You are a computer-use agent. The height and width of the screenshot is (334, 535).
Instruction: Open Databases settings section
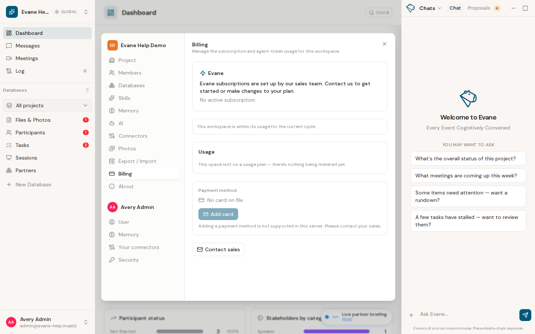143,85
